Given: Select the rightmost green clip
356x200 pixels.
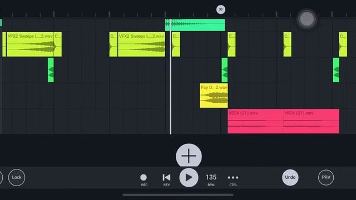Looking at the screenshot, I should (336, 70).
